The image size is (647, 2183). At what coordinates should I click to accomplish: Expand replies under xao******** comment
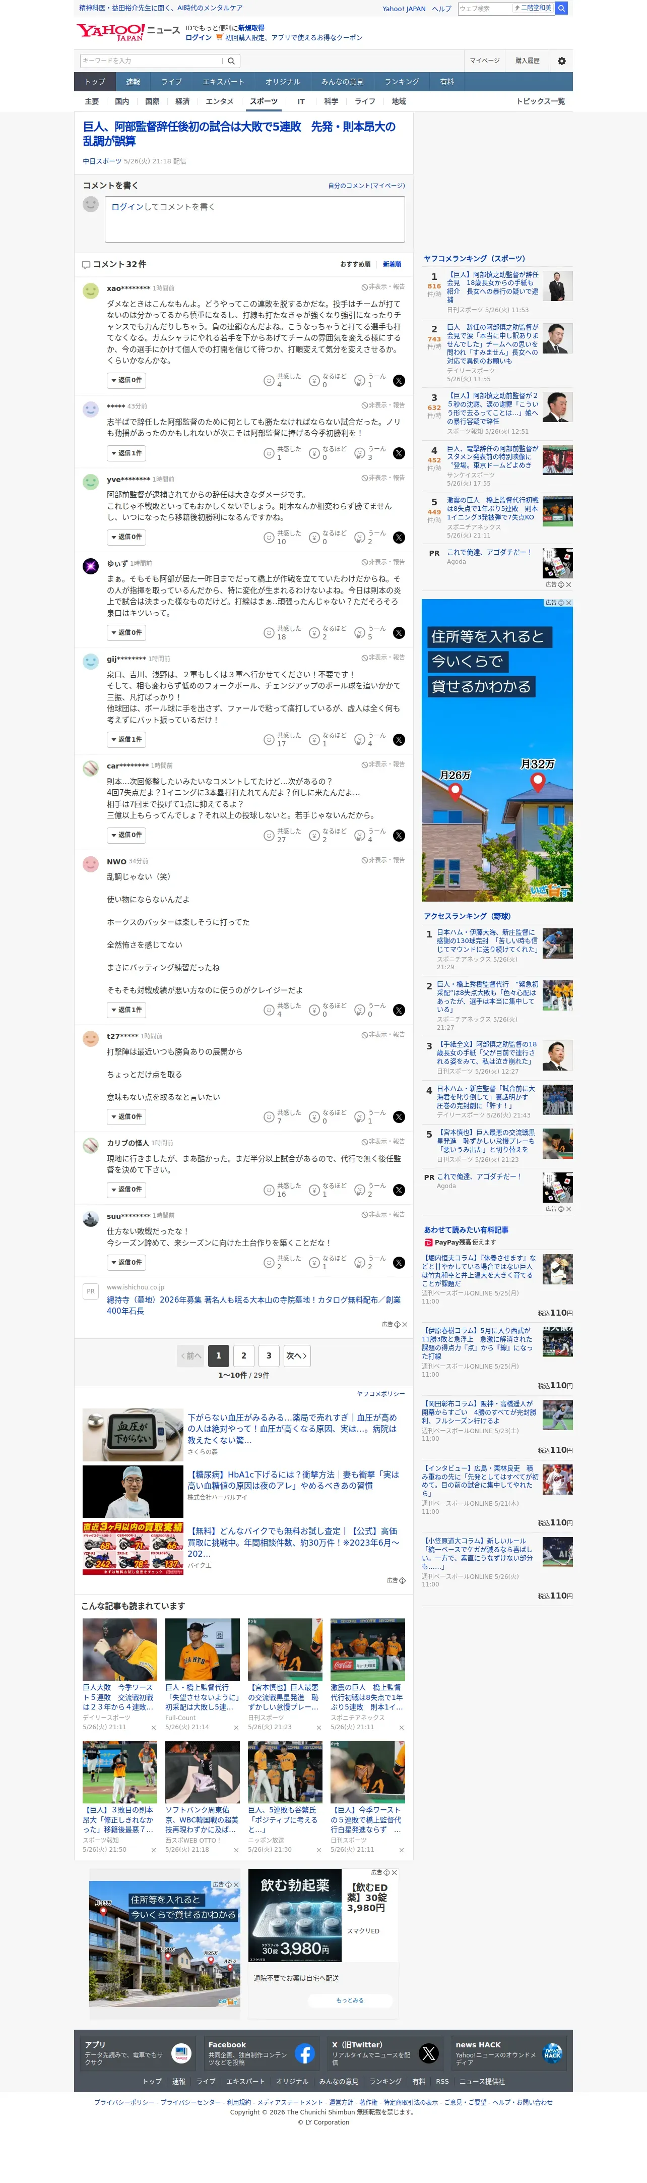(126, 381)
